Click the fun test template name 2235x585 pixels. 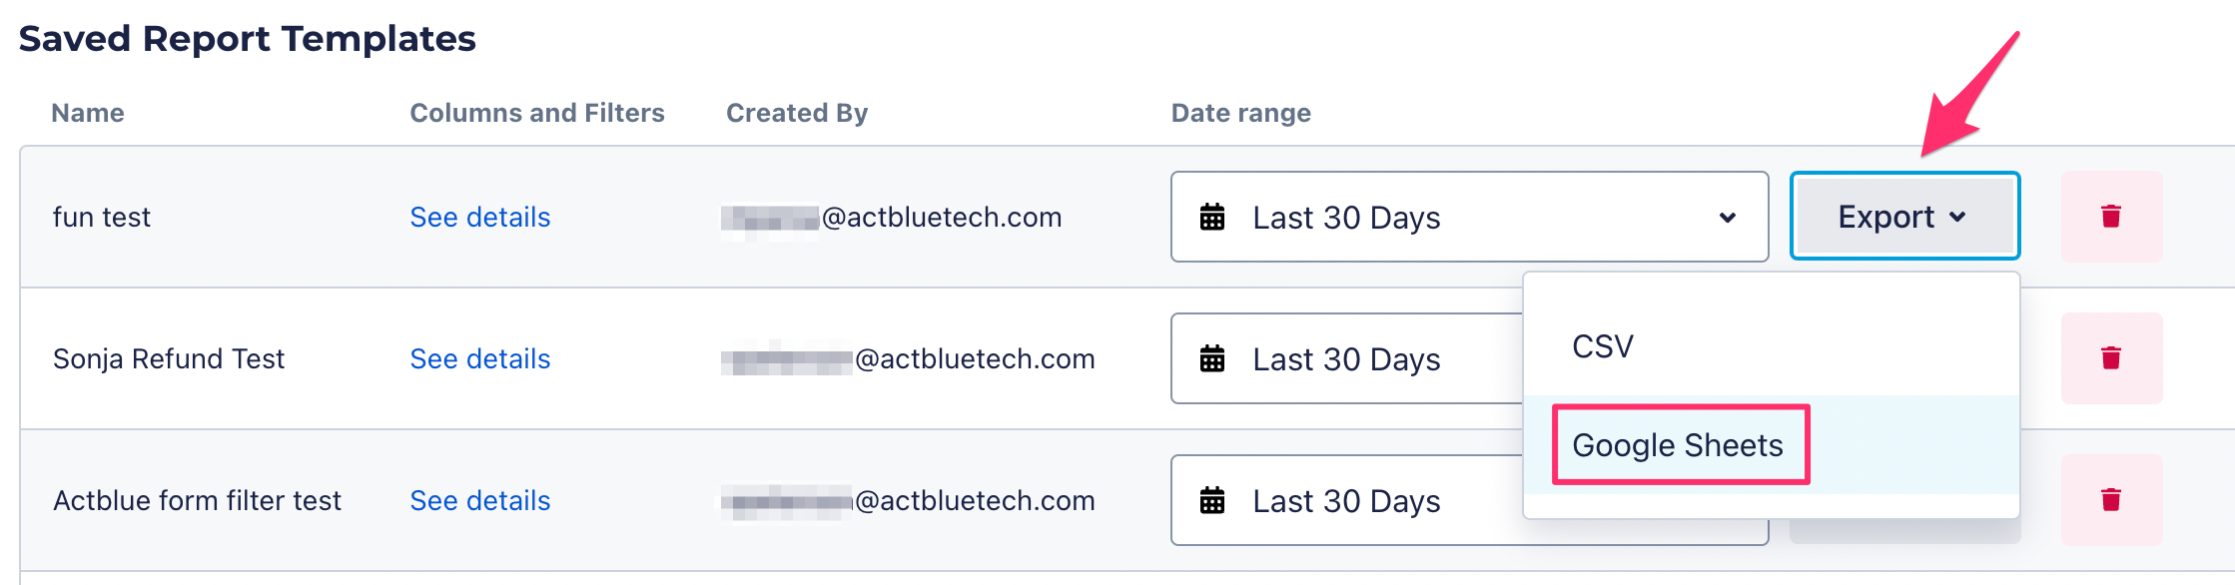click(x=102, y=217)
